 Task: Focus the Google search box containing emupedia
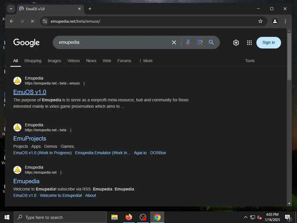coord(114,42)
